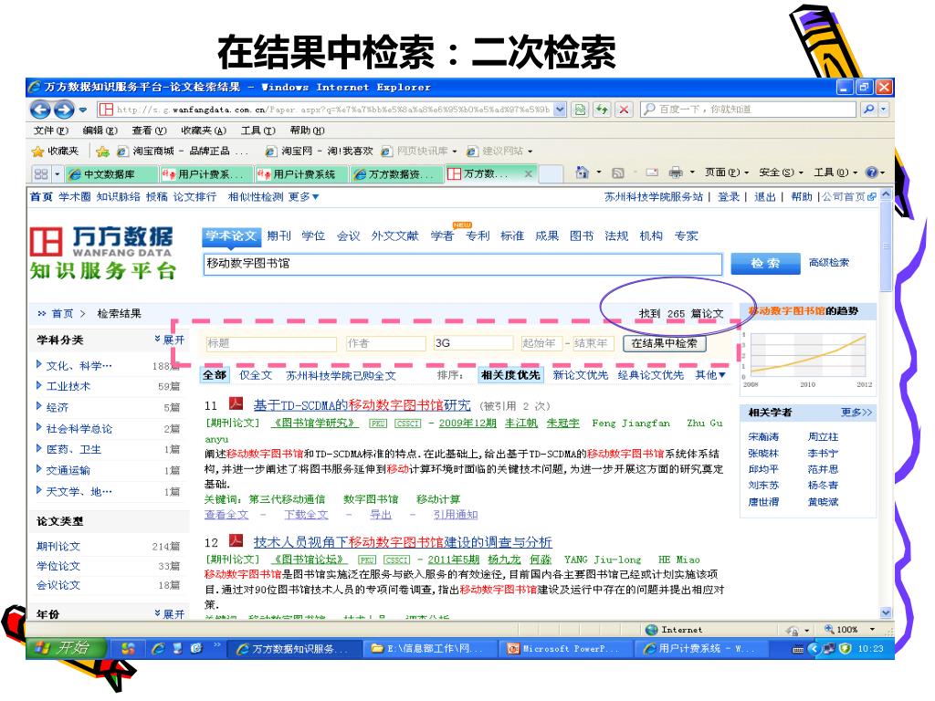Open the 更多 navigation dropdown
This screenshot has width=935, height=701.
click(x=303, y=197)
